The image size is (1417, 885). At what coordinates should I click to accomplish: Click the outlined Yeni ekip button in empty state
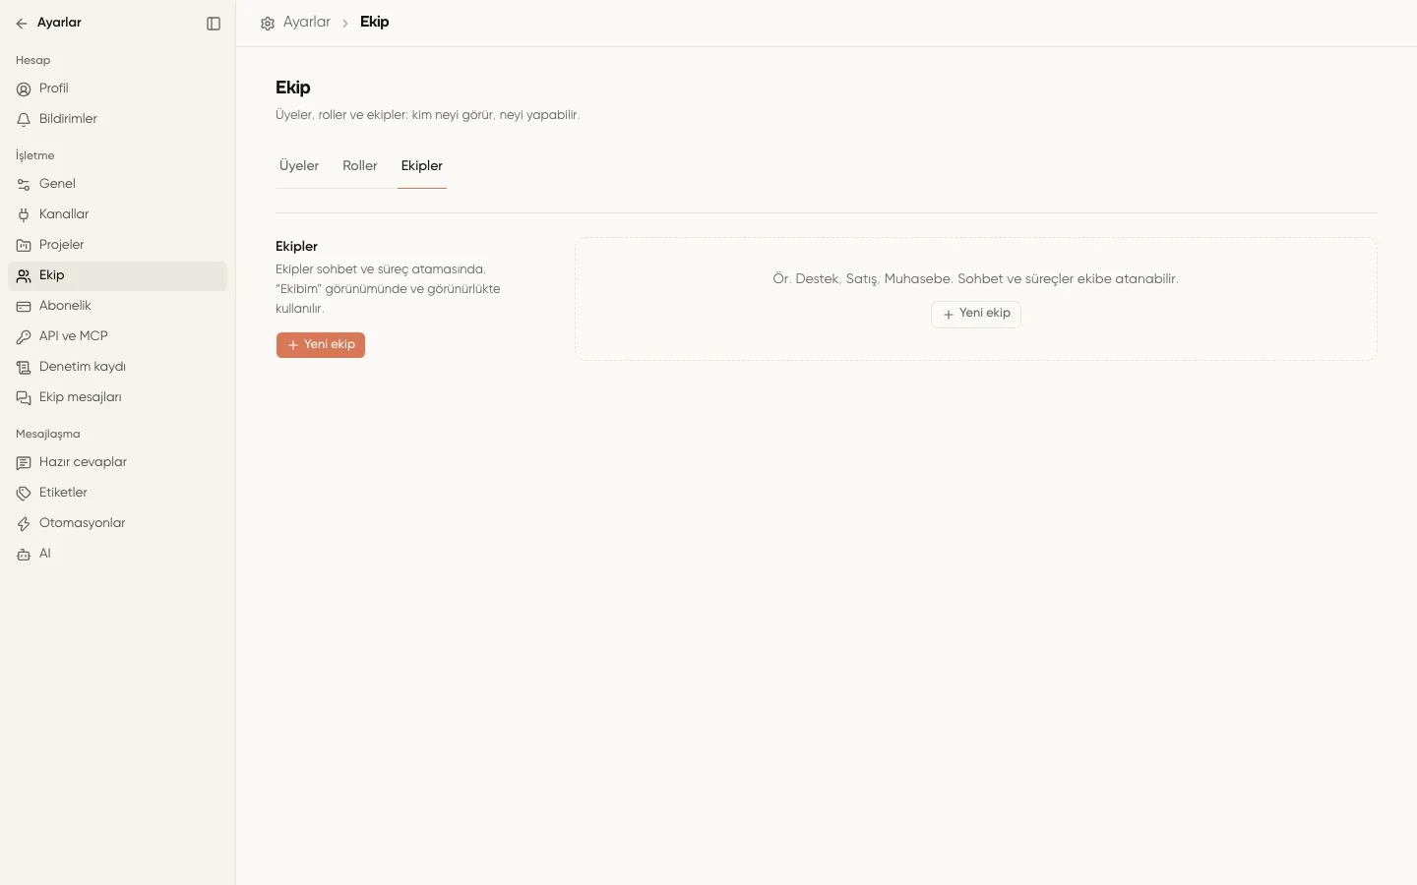976,314
